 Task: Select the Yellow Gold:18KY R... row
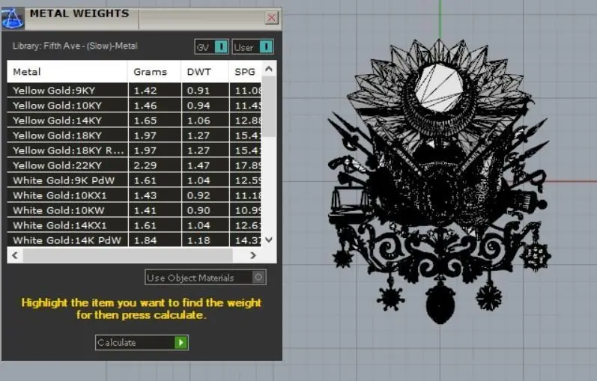[134, 150]
